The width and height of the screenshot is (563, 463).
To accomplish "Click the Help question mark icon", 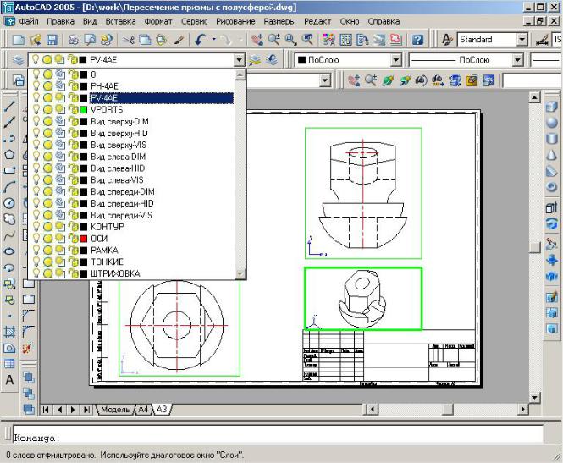I will pyautogui.click(x=417, y=39).
